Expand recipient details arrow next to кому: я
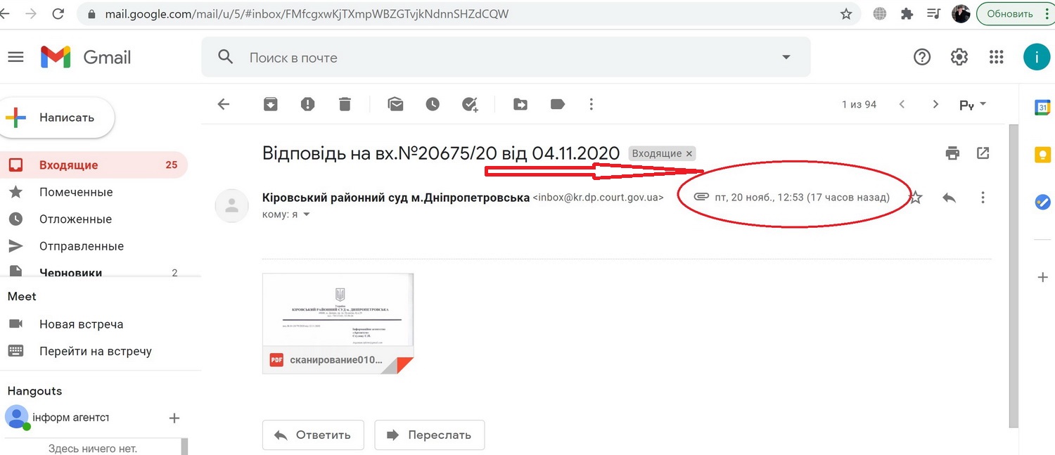 click(306, 214)
